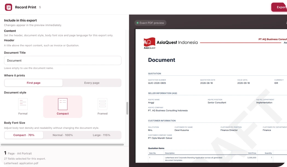The image size is (287, 167).
Task: Click PT Cipta Mandiri Solusi company name
Action: click(x=160, y=138)
